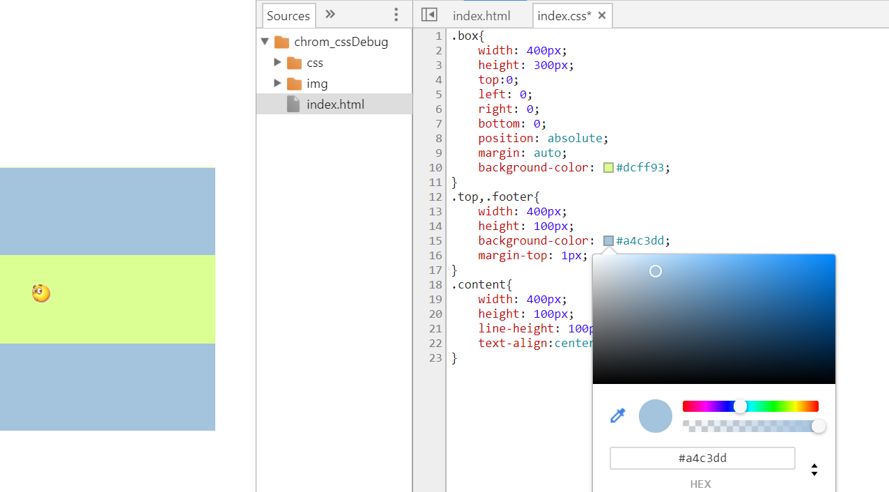Click the bottom blue footer box in preview

point(107,387)
